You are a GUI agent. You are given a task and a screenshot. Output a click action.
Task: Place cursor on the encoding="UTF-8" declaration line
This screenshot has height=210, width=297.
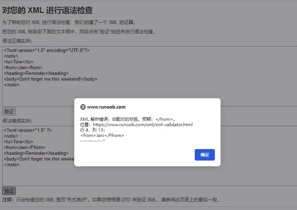pyautogui.click(x=47, y=51)
